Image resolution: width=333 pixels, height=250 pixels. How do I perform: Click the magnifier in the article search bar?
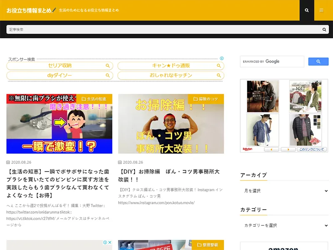324,30
